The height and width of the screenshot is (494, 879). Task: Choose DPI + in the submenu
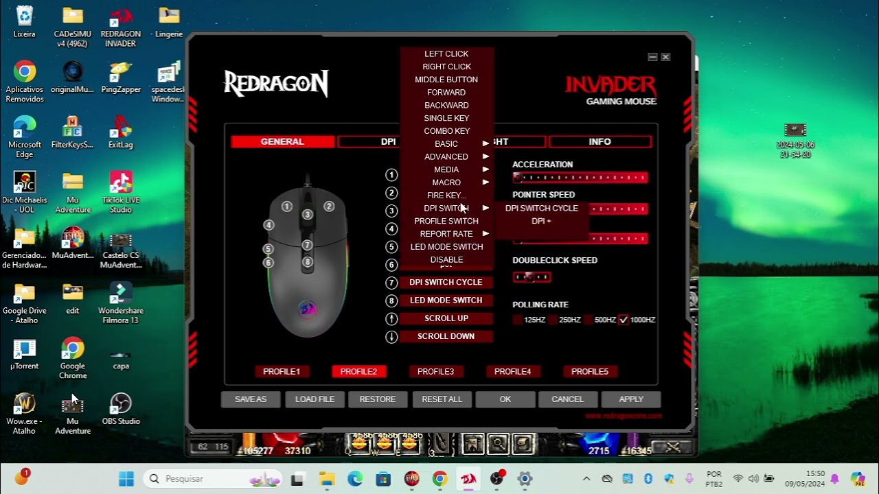[x=542, y=221]
